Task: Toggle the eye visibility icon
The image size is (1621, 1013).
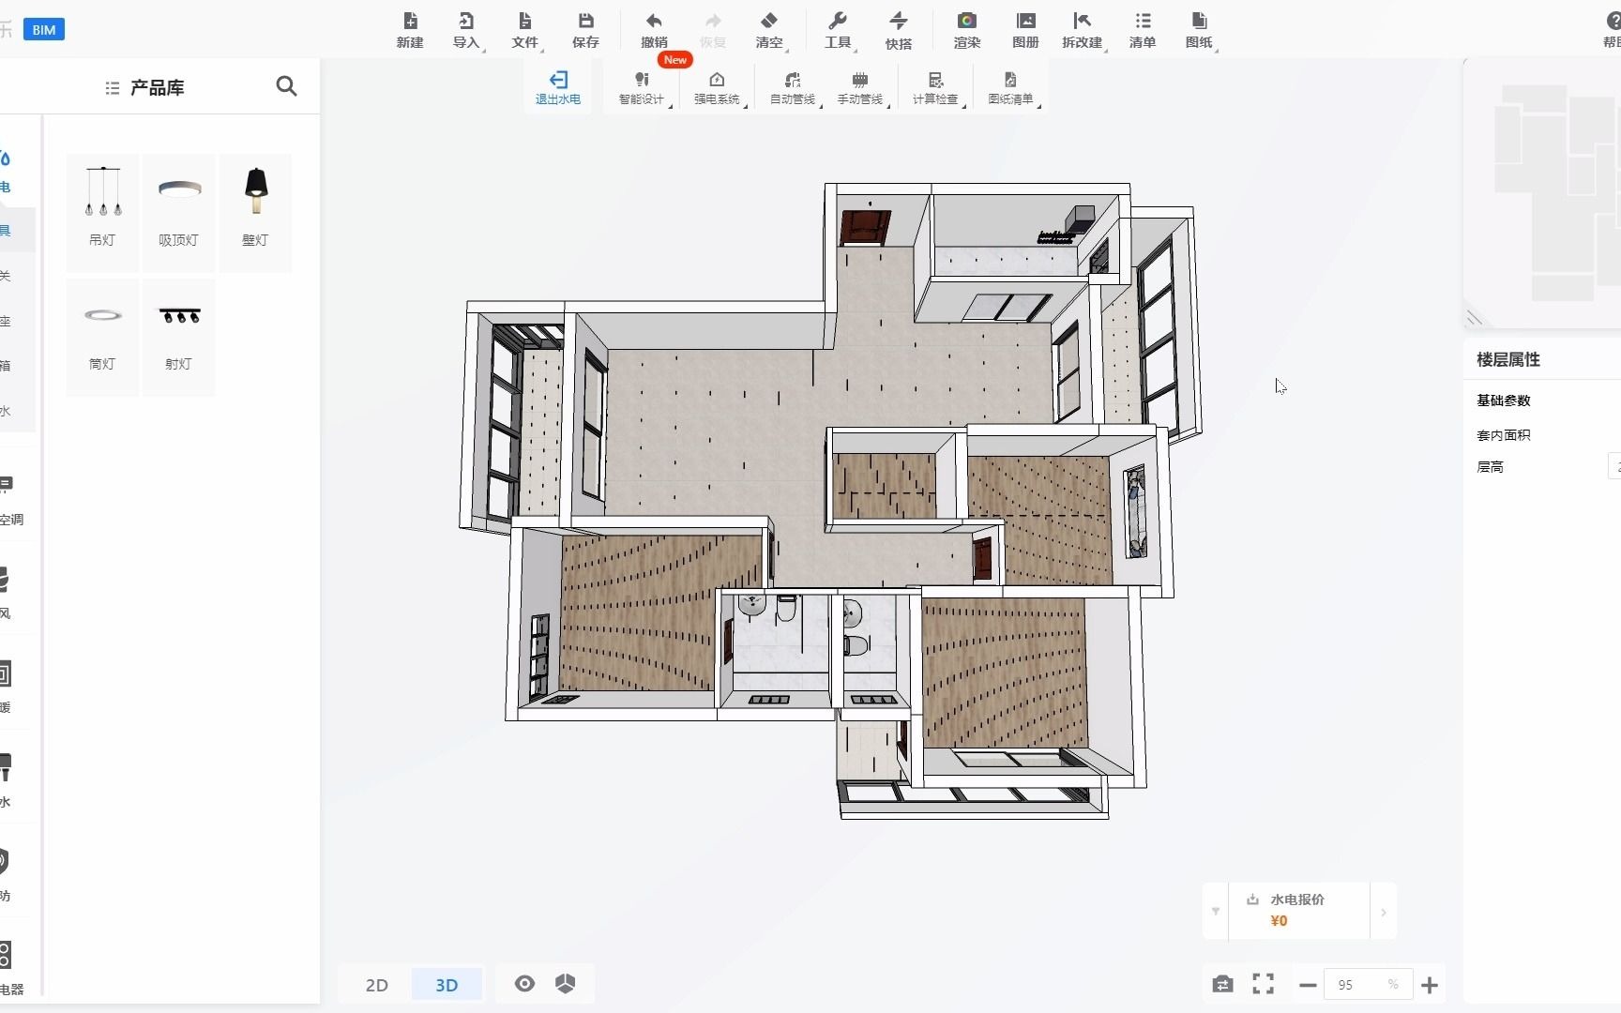Action: (524, 983)
